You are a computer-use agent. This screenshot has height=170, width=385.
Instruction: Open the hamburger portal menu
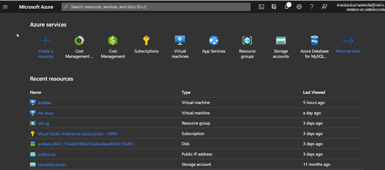click(5, 7)
